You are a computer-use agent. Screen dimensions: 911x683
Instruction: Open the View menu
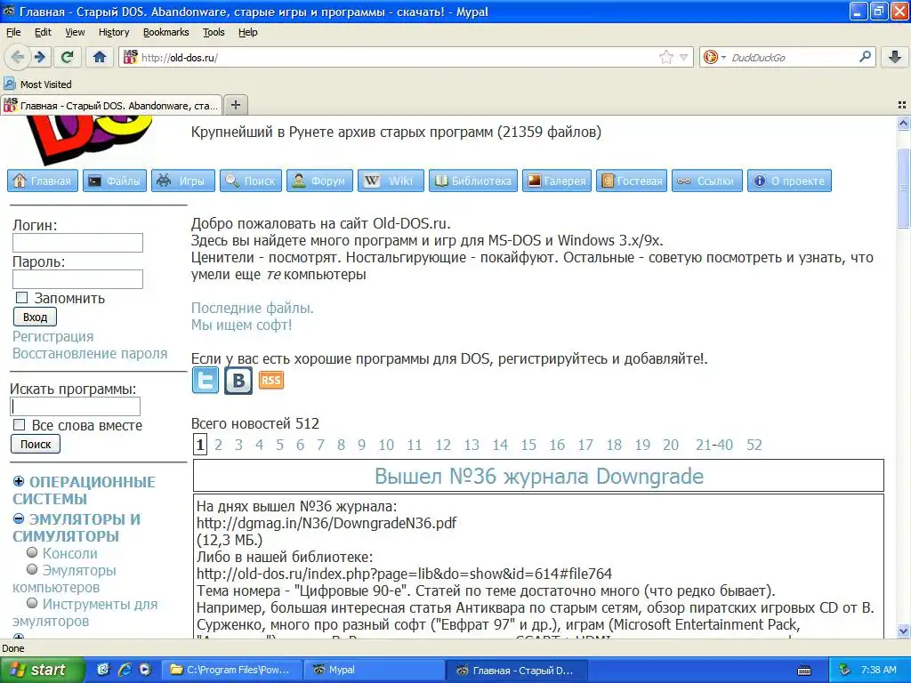(75, 32)
